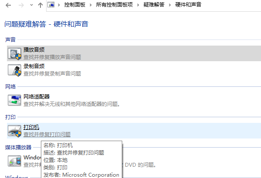Click the Windows Media Player DVD icon

point(14,161)
